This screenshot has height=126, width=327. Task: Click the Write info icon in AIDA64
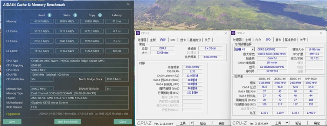(x=75, y=15)
